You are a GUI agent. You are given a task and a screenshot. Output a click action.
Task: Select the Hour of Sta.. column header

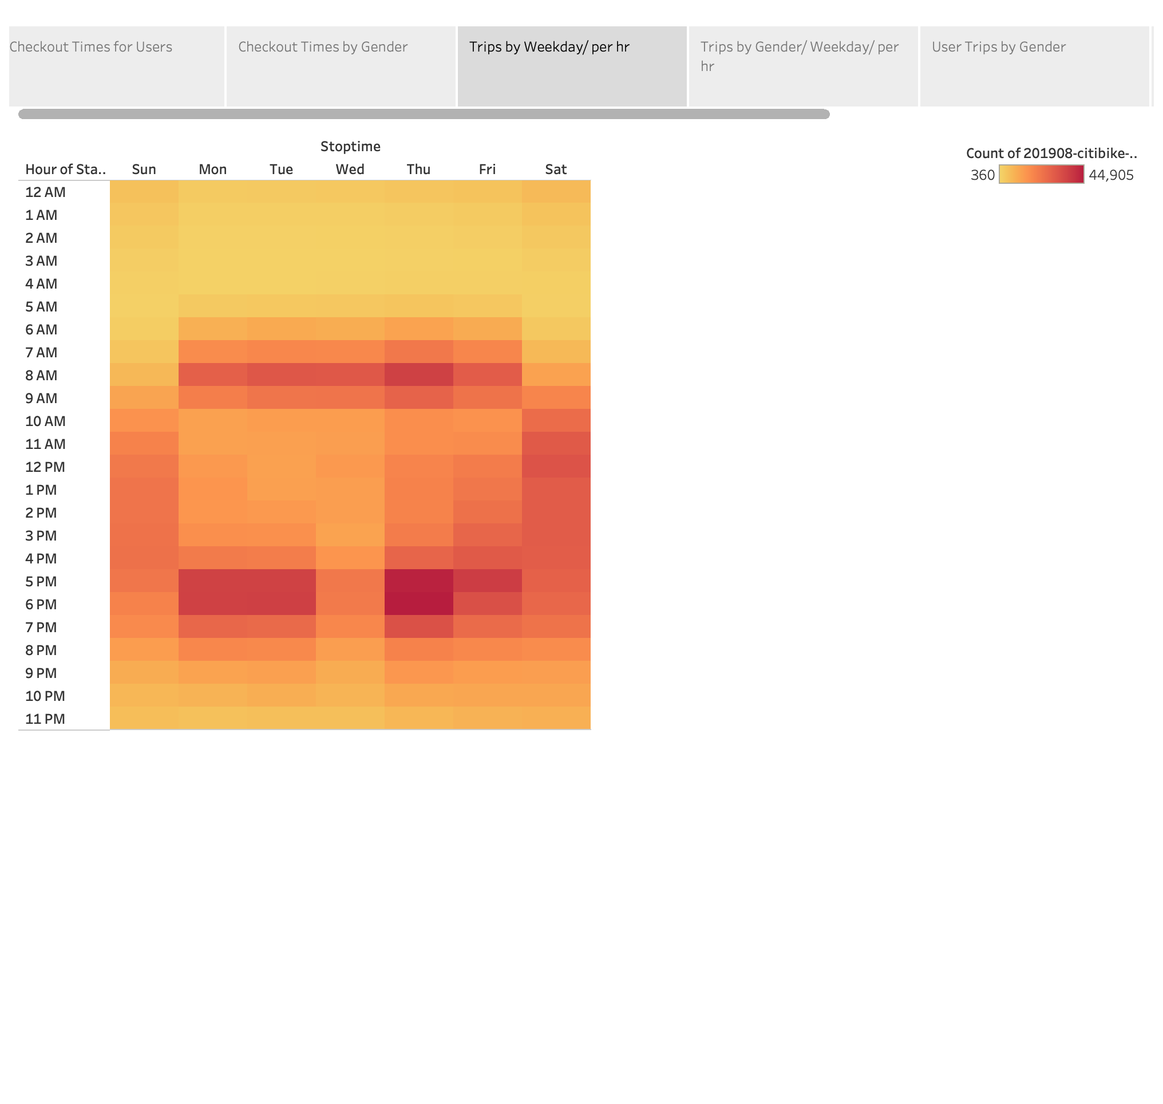click(65, 169)
